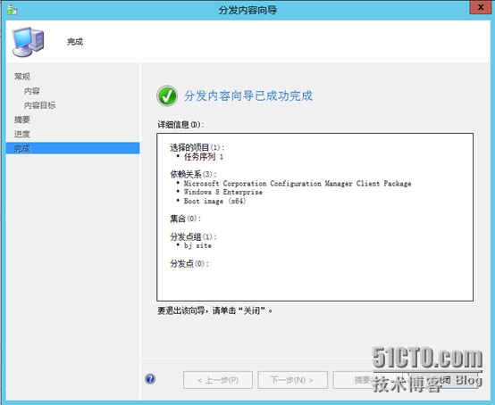Viewport: 495px width, 405px height.
Task: Click the 摘要 summary button
Action: point(367,380)
